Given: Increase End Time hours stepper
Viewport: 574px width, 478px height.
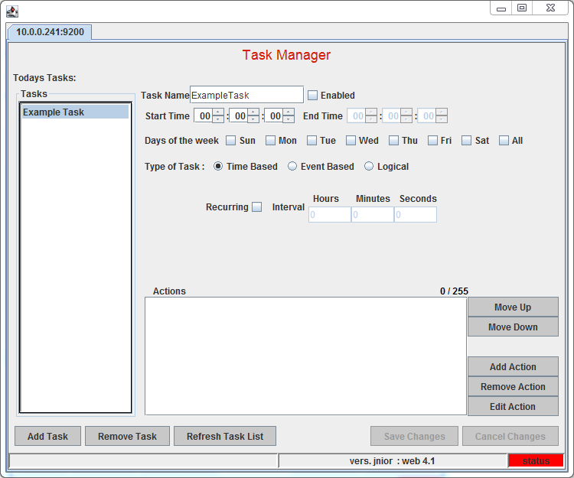Looking at the screenshot, I should coord(371,112).
